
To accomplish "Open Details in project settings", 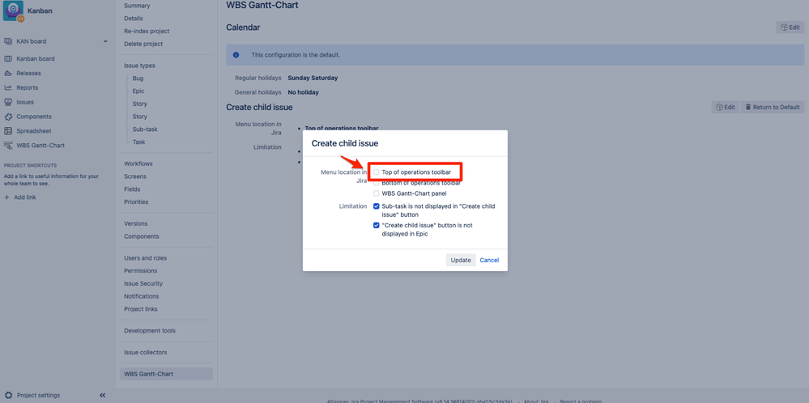I will (133, 18).
